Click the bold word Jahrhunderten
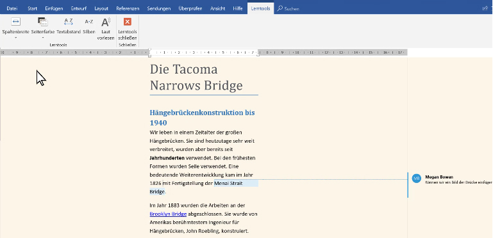Screen dimensions: 493x238 [x=167, y=158]
